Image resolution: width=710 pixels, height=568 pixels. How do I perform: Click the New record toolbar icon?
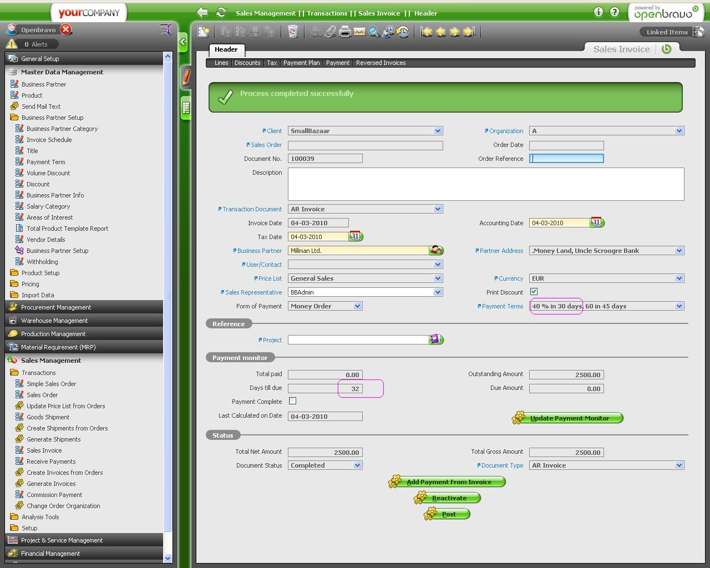pos(204,32)
